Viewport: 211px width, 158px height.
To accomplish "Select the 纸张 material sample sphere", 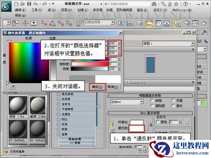I will coord(18,105).
